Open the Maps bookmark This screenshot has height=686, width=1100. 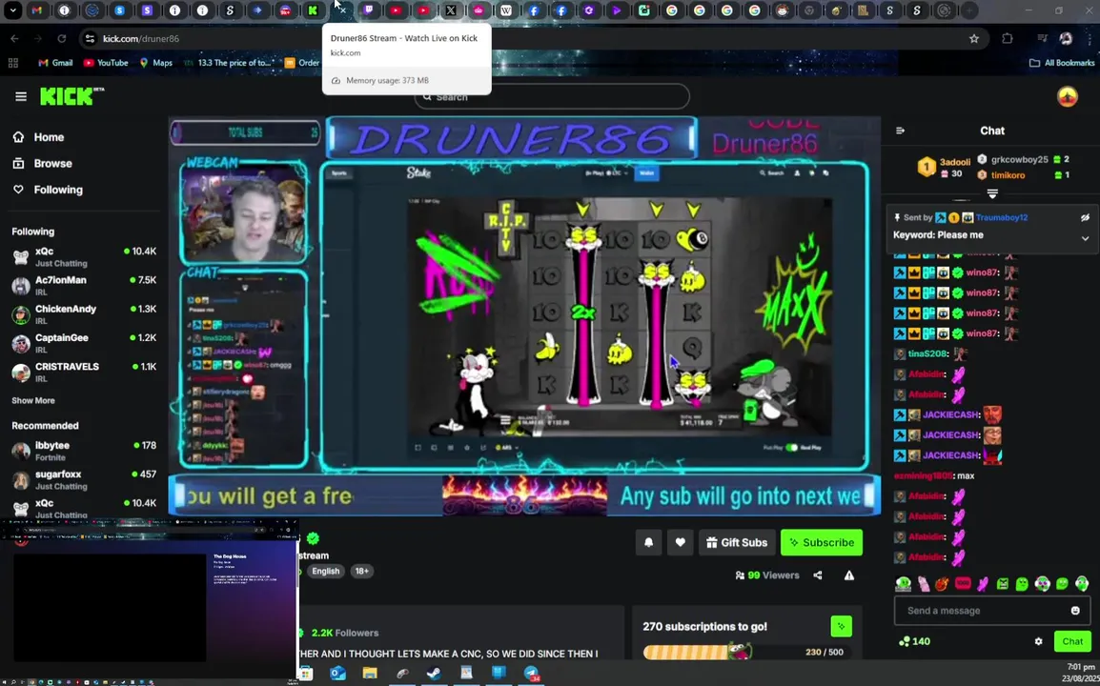point(155,63)
